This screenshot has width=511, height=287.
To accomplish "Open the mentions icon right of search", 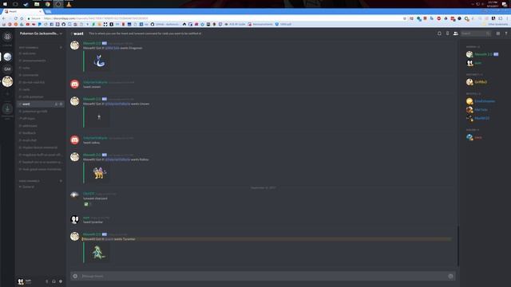I will coord(498,33).
